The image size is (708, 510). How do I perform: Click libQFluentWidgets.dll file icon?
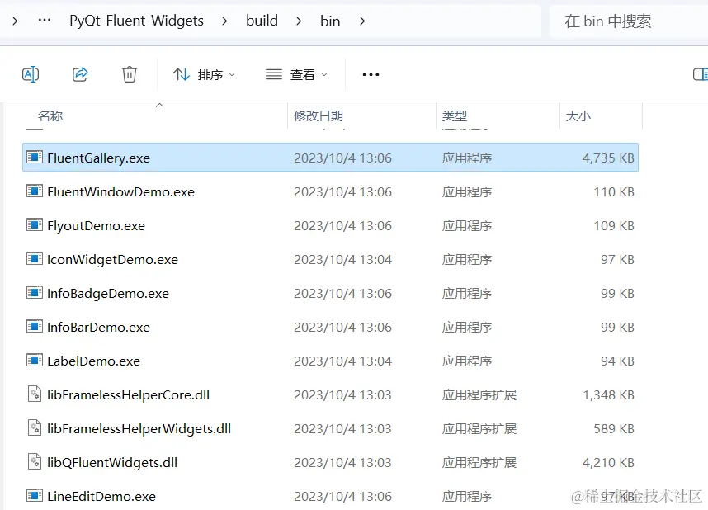(35, 461)
